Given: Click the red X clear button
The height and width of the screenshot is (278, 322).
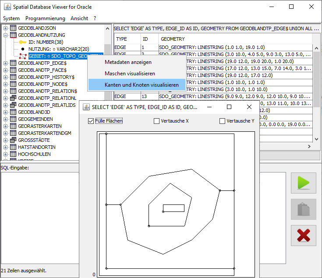Looking at the screenshot, I should tap(303, 236).
